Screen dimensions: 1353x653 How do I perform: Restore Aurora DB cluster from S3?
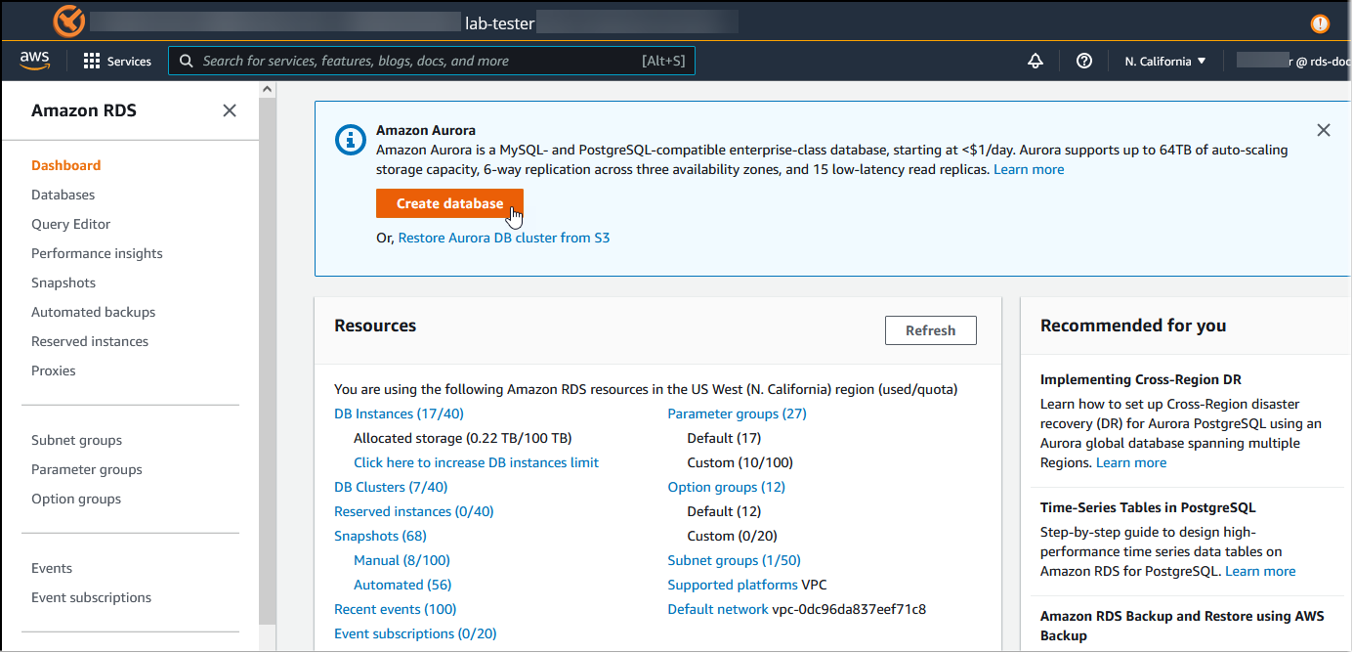(504, 238)
